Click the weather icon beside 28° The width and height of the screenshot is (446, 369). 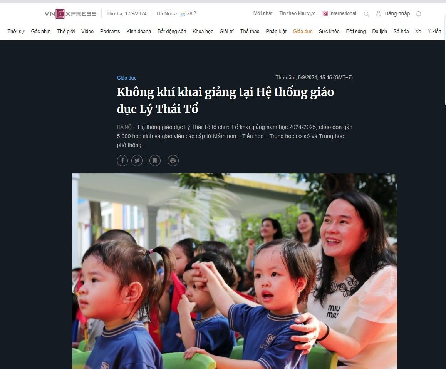183,13
